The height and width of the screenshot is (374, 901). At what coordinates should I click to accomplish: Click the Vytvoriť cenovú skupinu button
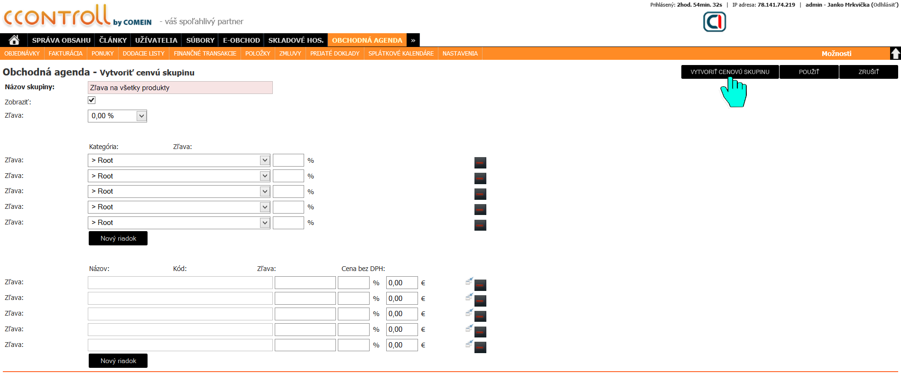pyautogui.click(x=730, y=72)
